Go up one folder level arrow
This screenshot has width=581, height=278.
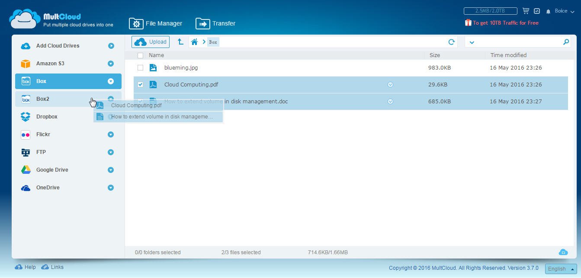(180, 42)
